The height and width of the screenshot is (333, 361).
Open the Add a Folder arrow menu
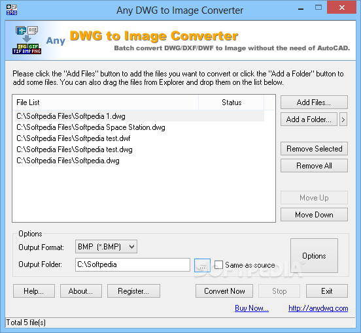point(343,119)
